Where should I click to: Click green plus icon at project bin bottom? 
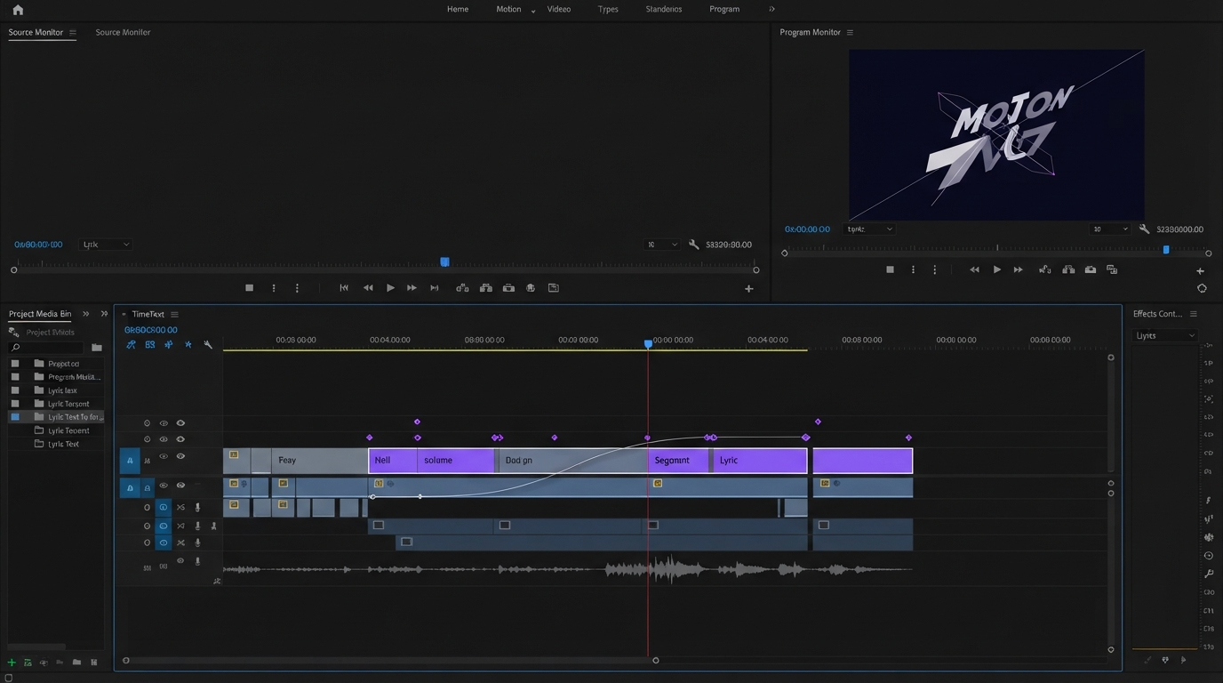pos(12,663)
